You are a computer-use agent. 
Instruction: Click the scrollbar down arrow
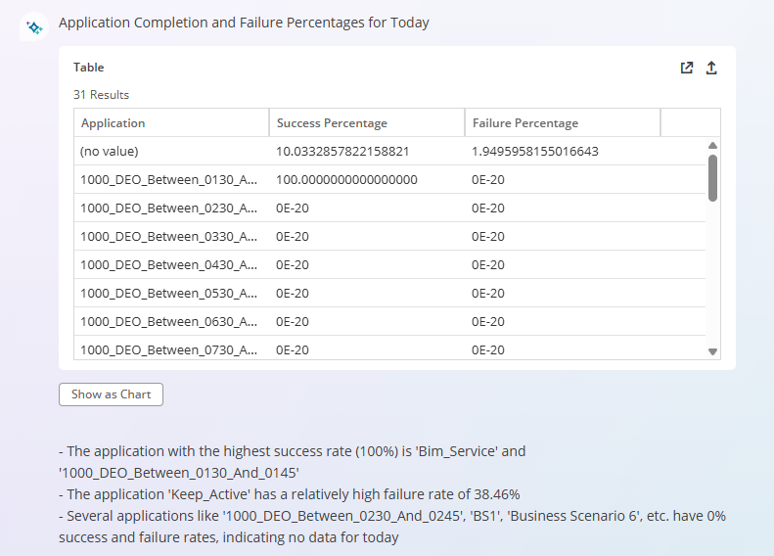(x=712, y=351)
